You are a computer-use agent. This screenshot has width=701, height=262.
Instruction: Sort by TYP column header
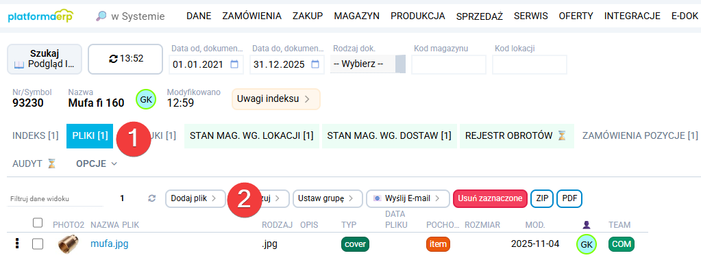pyautogui.click(x=349, y=225)
